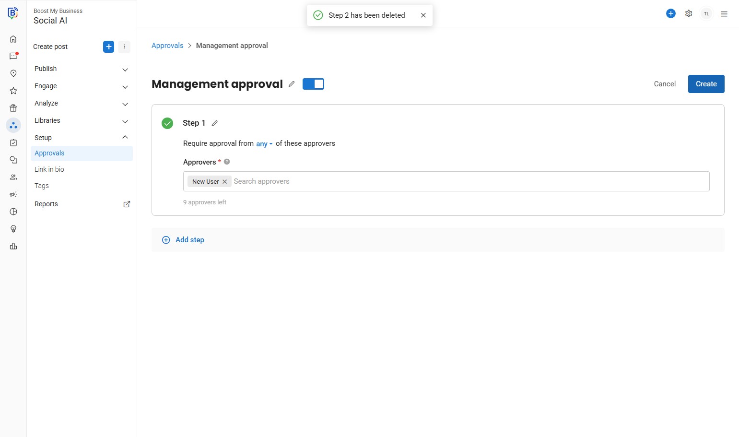The image size is (739, 437).
Task: Open the 'any' approvers requirement dropdown
Action: [x=264, y=144]
